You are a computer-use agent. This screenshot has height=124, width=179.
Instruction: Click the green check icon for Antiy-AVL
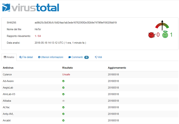pyautogui.click(x=63, y=114)
